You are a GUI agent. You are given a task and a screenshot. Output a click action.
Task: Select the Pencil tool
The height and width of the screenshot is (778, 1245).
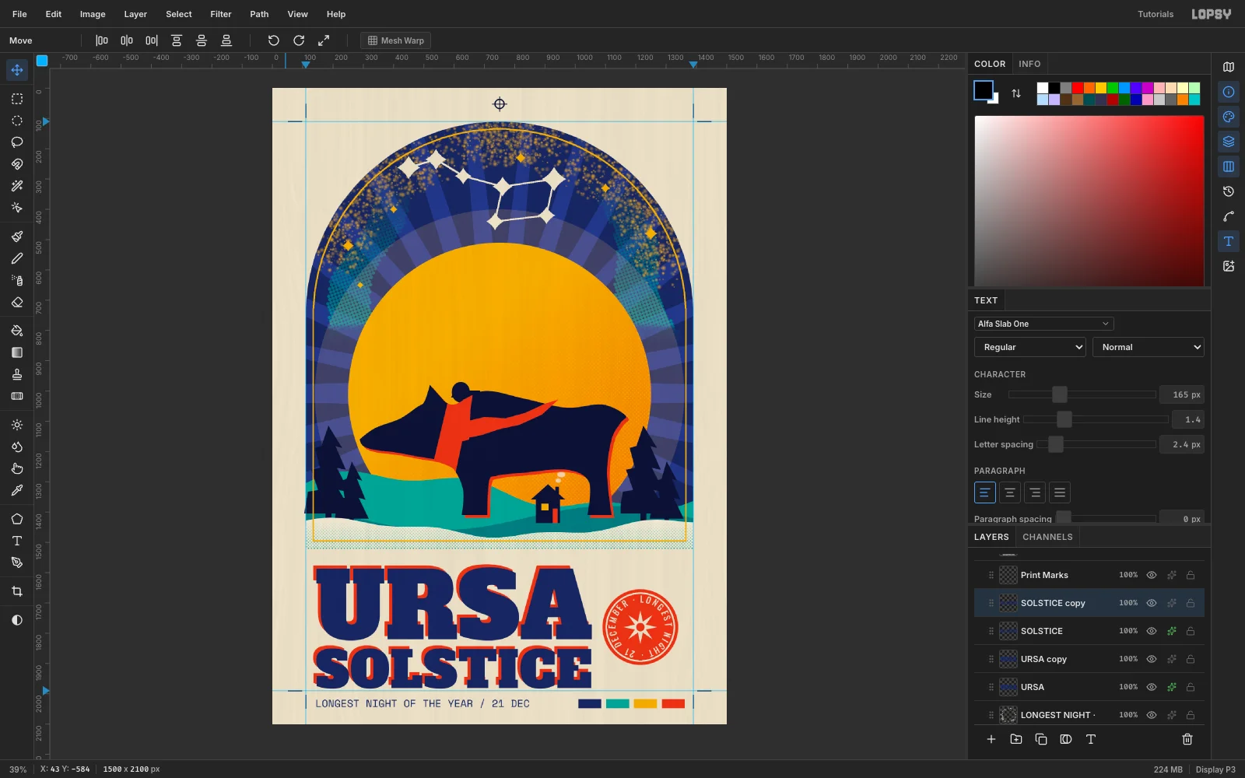tap(17, 258)
